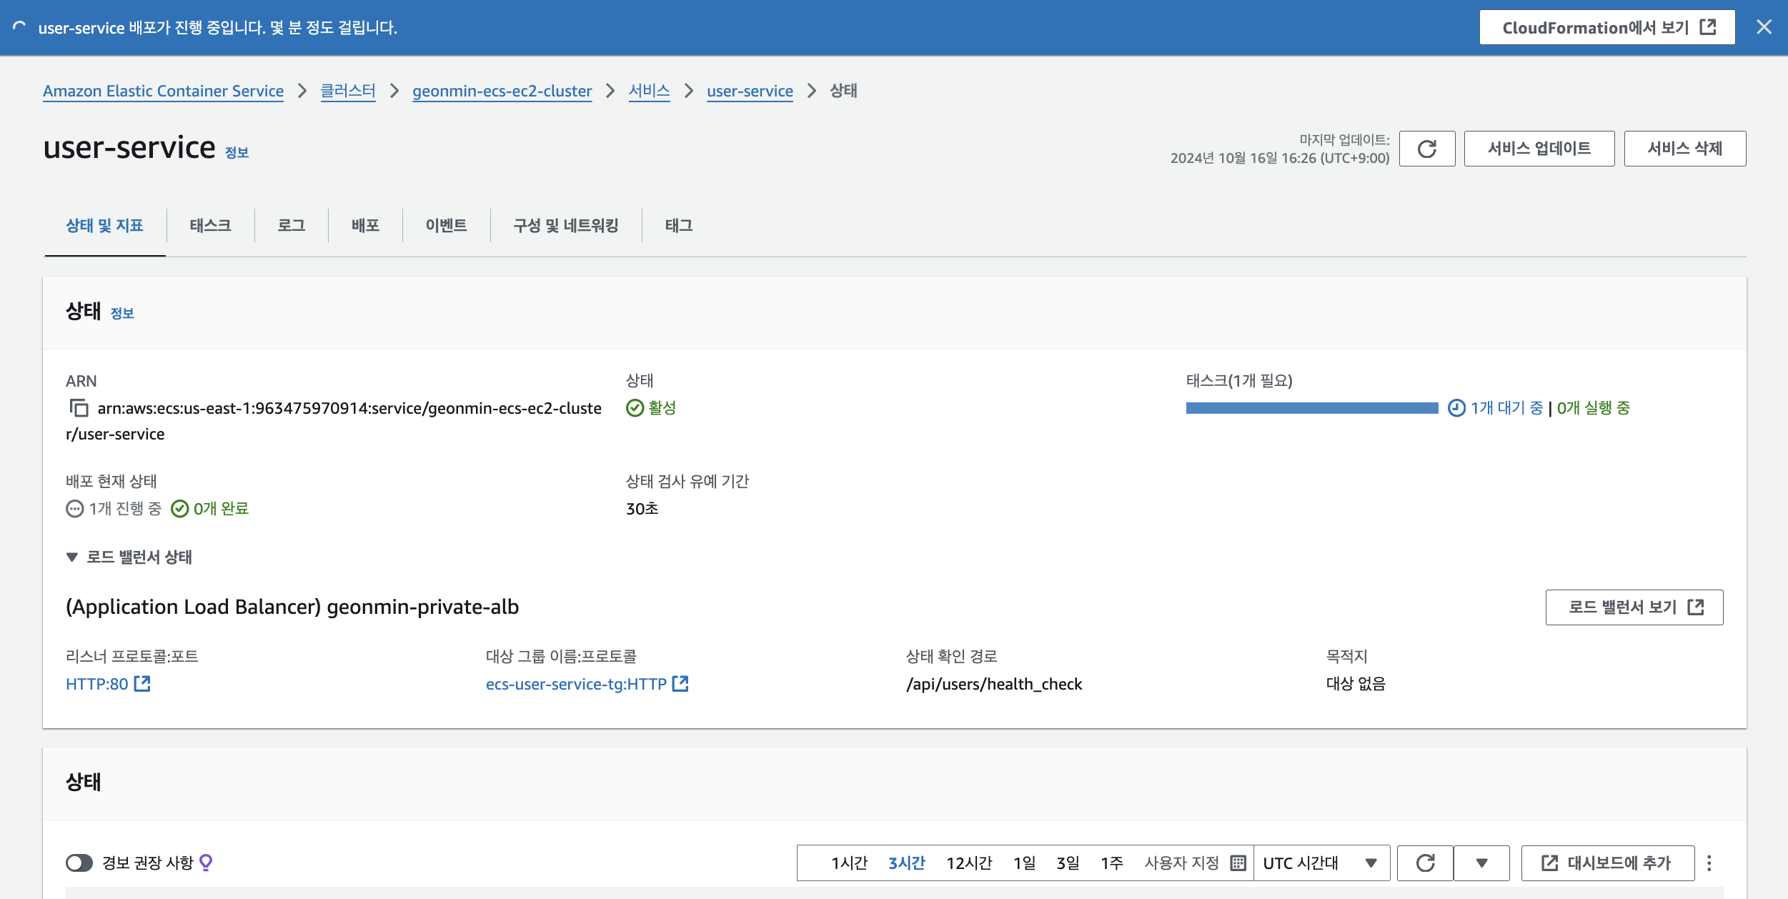
Task: Dismiss the deployment progress banner
Action: (x=1764, y=27)
